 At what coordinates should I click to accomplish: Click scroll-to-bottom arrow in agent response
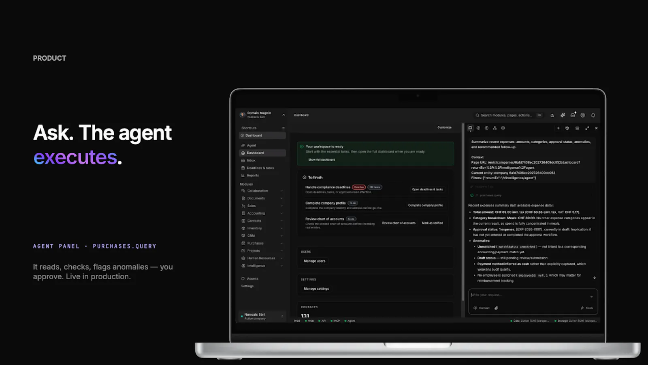click(594, 278)
